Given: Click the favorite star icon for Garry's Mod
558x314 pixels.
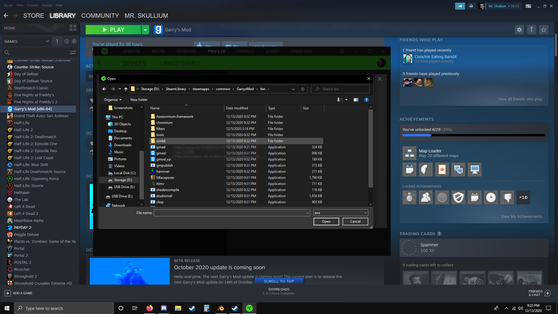Looking at the screenshot, I should tap(543, 30).
